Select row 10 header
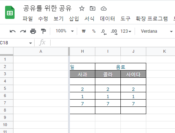The height and width of the screenshot is (133, 175). tap(7, 125)
